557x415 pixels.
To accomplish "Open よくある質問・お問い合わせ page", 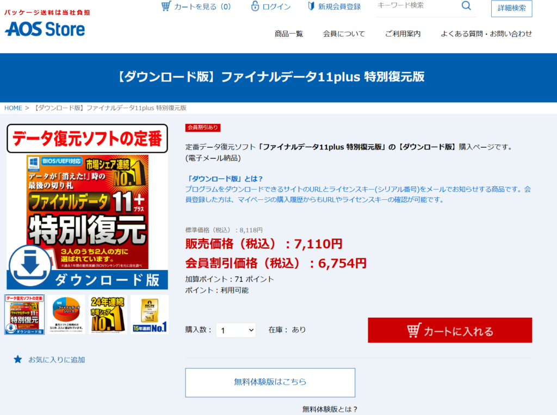I will 486,34.
